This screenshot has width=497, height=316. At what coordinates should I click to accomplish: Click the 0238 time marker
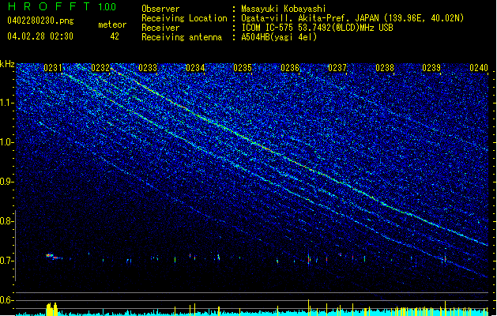(385, 68)
